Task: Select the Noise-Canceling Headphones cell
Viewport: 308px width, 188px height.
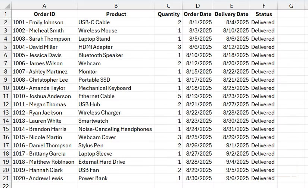Action: tap(115, 129)
